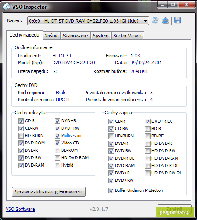Click the Zamknij button

click(x=174, y=209)
